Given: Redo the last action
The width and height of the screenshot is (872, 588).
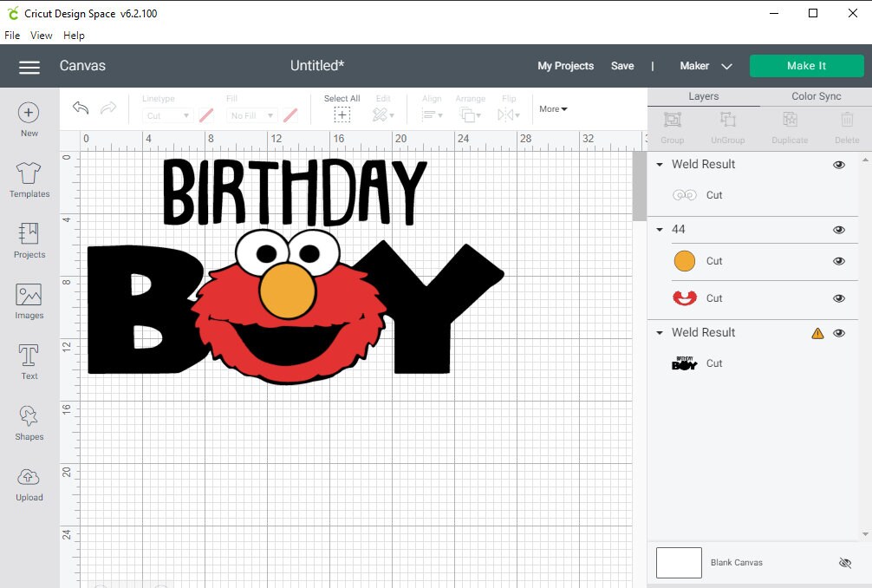Looking at the screenshot, I should click(108, 108).
